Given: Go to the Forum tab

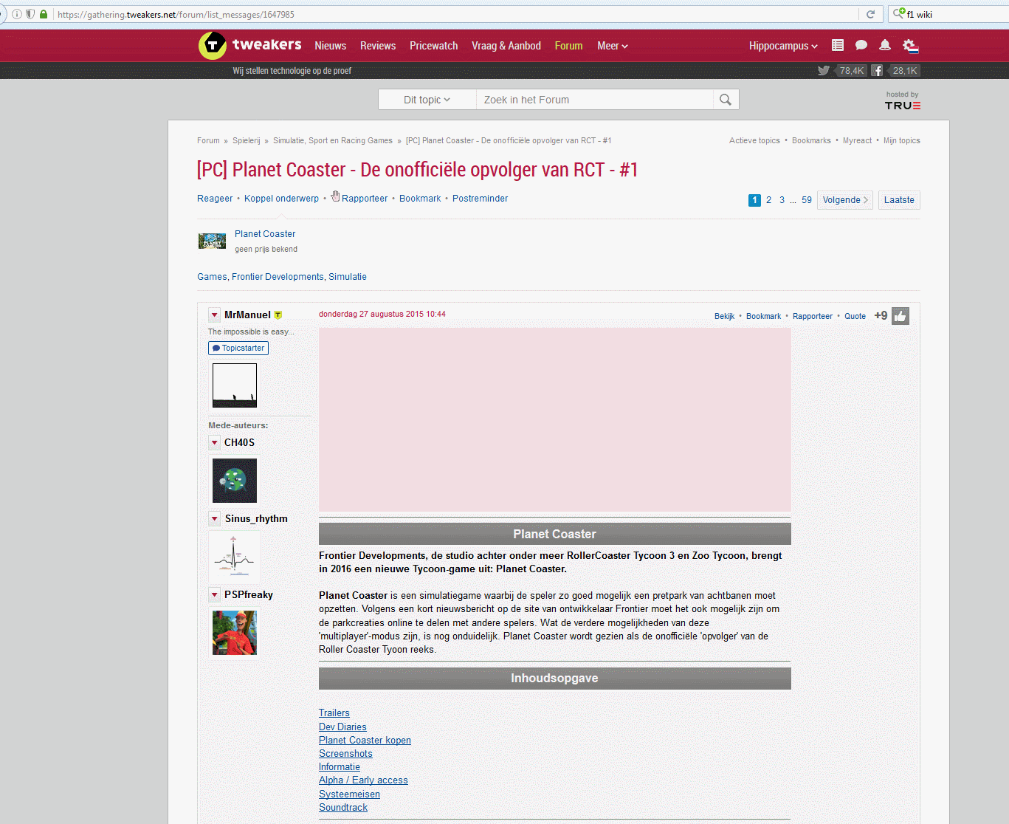Looking at the screenshot, I should click(x=568, y=46).
